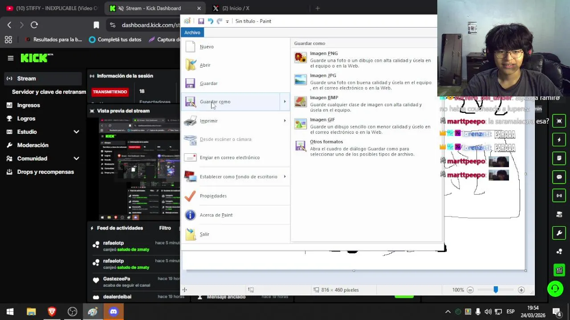Click the Undo arrow in Paint's title bar
Viewport: 570px width, 320px height.
point(210,21)
